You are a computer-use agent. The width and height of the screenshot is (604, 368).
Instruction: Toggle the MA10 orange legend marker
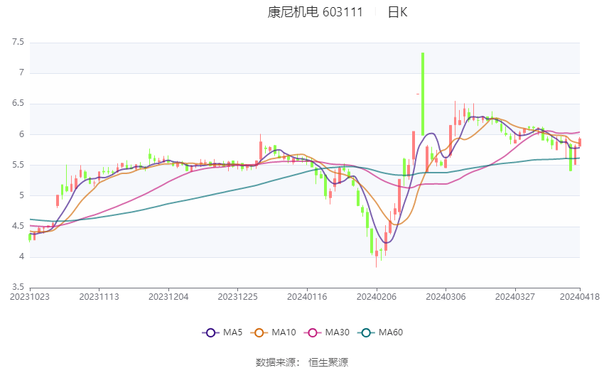point(260,332)
